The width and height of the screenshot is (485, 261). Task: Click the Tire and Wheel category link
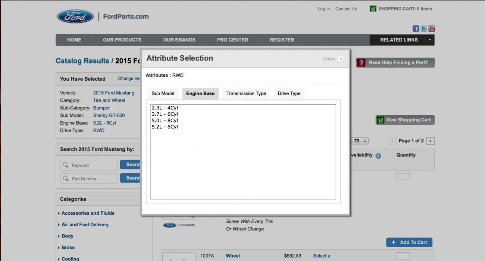pyautogui.click(x=109, y=100)
